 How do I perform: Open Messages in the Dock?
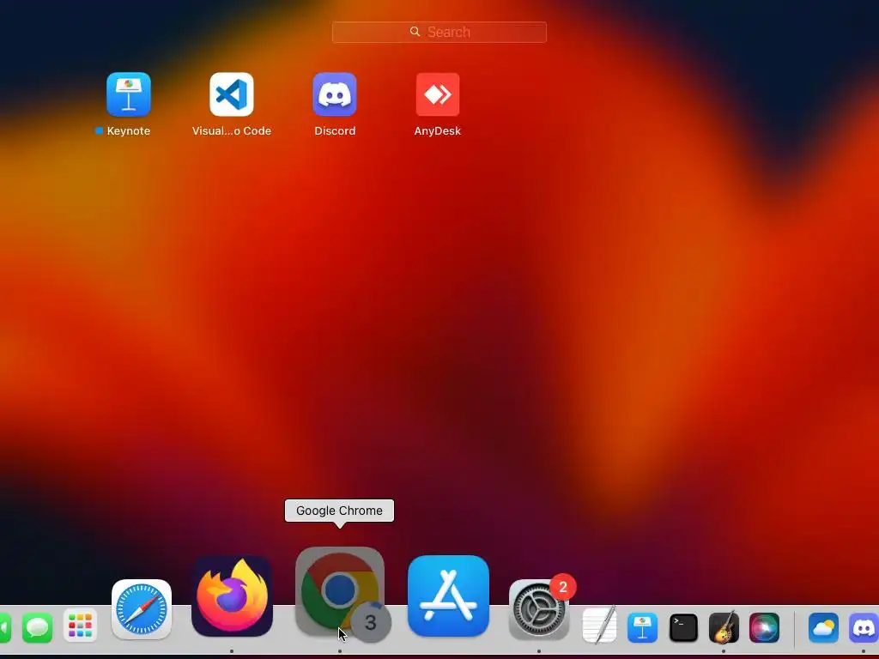37,627
